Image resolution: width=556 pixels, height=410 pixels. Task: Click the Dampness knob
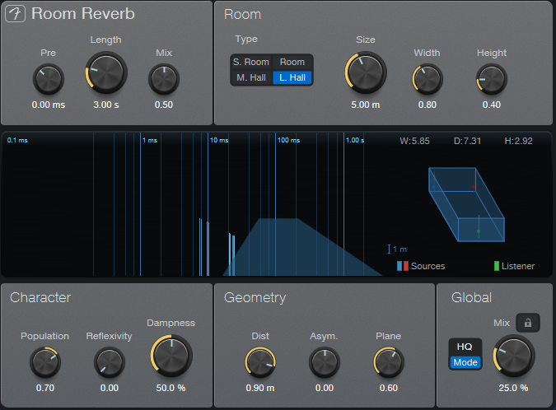[172, 355]
